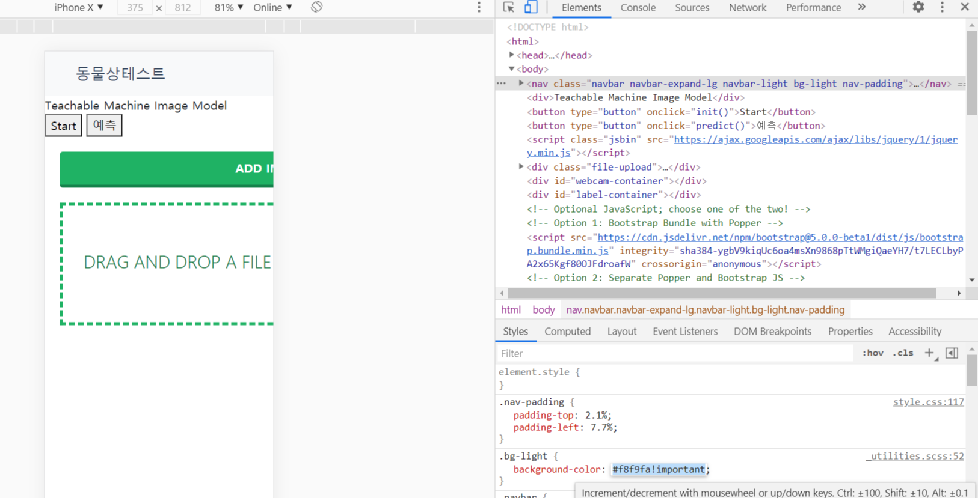Image resolution: width=978 pixels, height=498 pixels.
Task: Open the 81% zoom dropdown
Action: tap(229, 7)
